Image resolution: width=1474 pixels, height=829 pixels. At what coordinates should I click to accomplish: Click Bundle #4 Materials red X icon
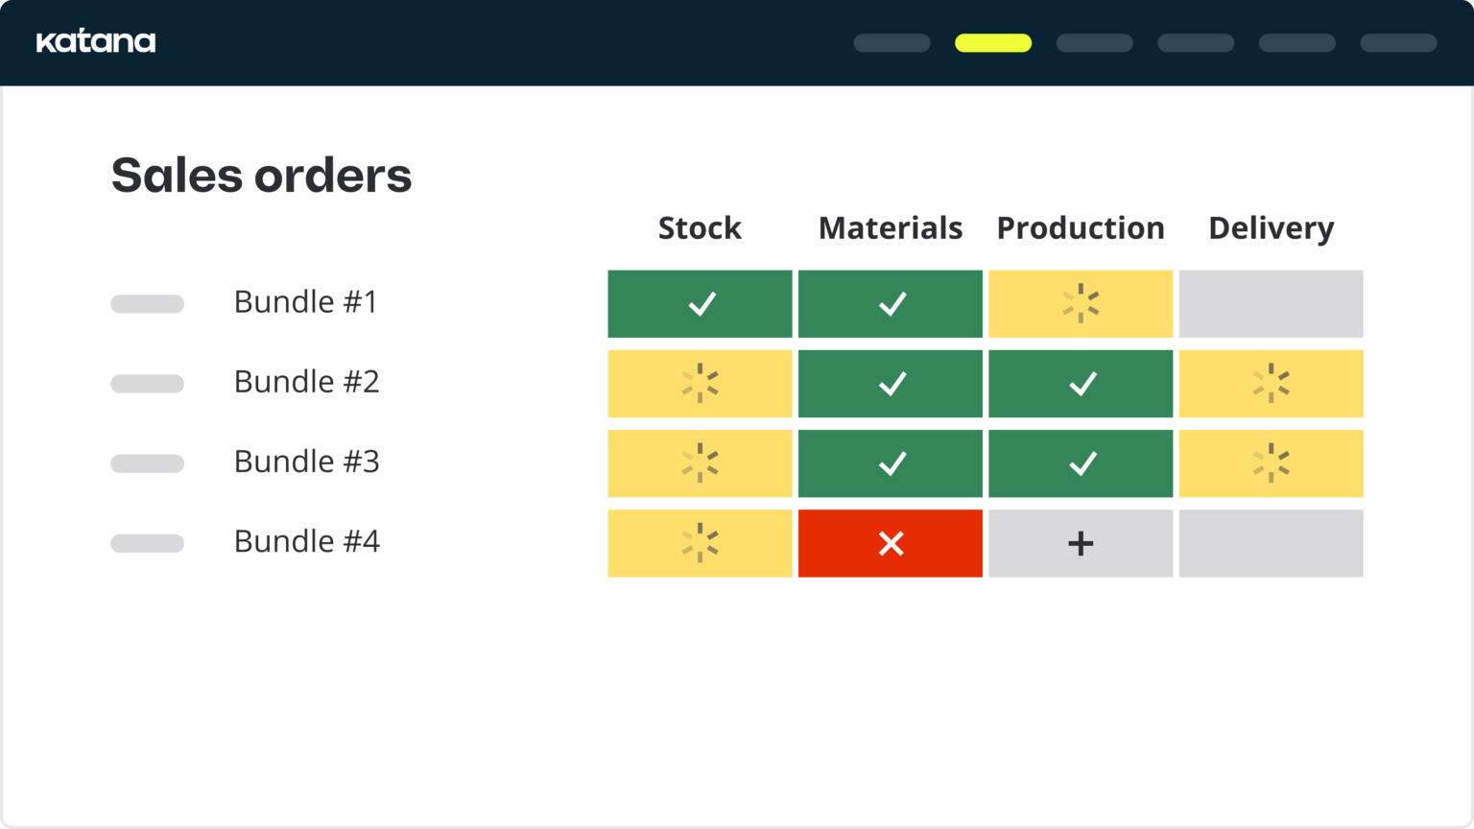pos(891,544)
